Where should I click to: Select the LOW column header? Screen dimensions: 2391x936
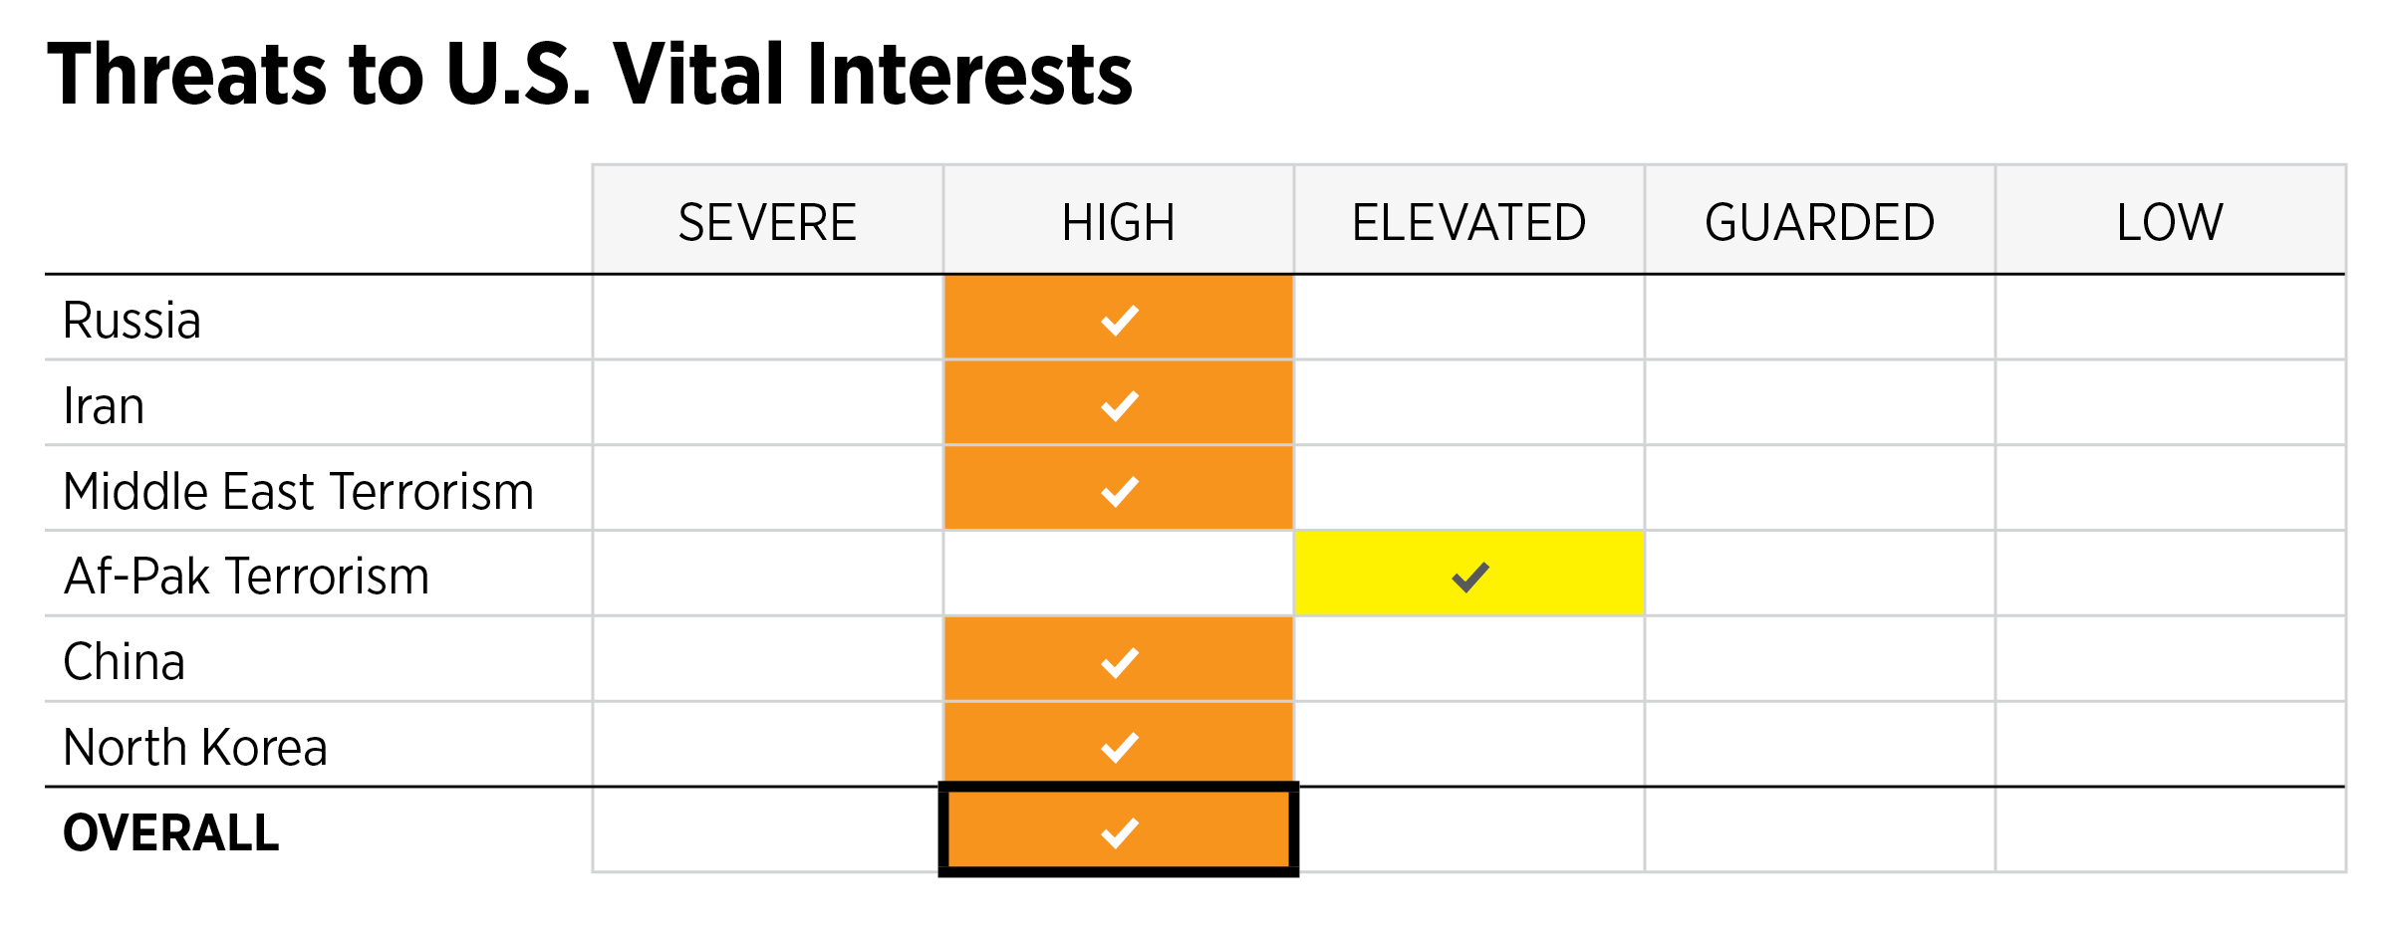click(2169, 222)
